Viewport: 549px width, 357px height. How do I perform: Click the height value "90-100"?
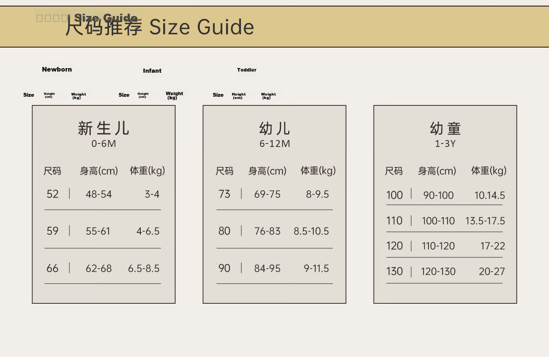click(438, 196)
